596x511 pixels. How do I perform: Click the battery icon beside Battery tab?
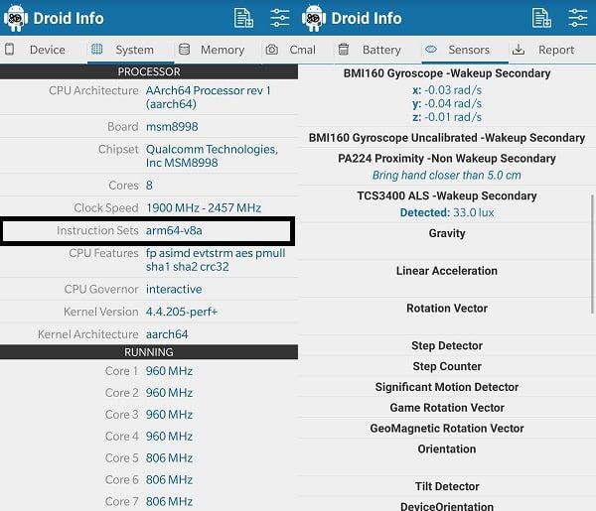[344, 49]
